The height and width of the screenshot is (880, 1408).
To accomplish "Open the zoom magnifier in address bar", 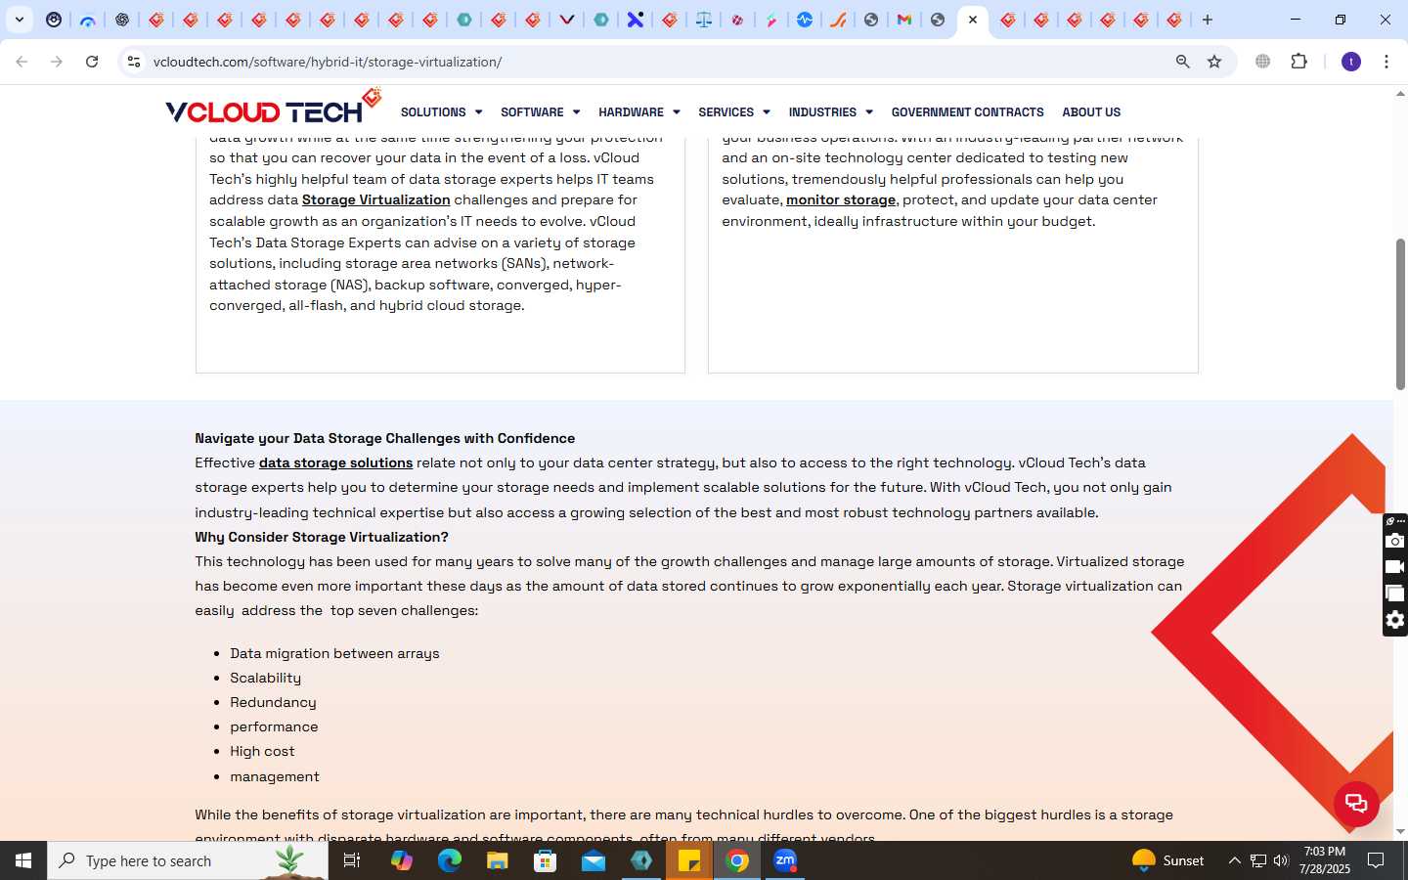I will click(x=1183, y=62).
